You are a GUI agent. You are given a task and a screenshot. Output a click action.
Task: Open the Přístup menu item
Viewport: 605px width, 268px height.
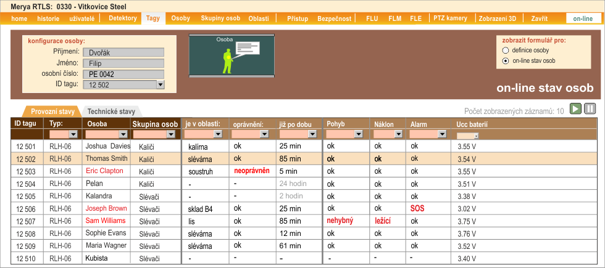298,18
